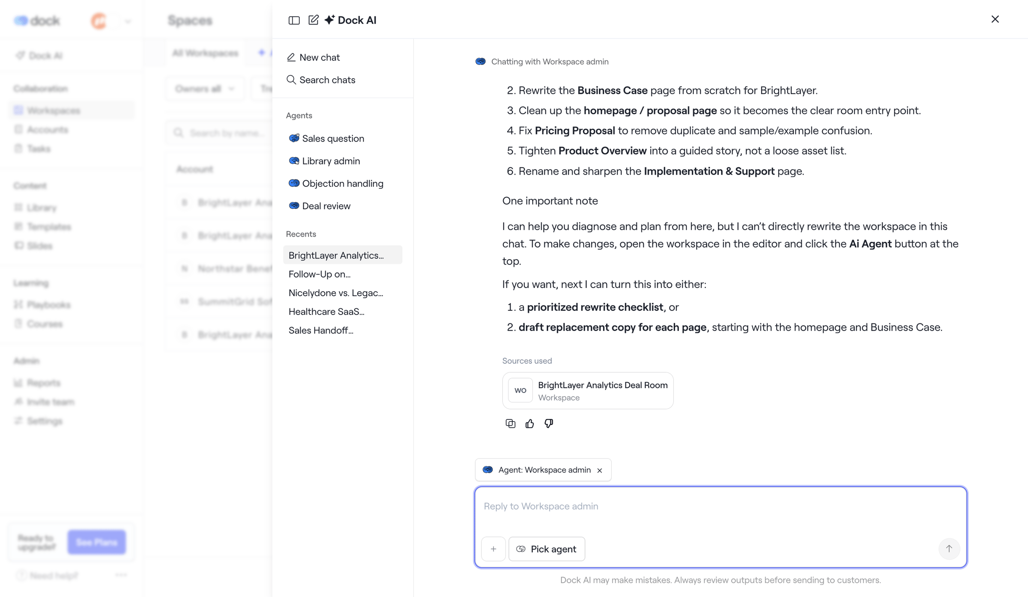Give the response a thumbs down

(x=549, y=424)
